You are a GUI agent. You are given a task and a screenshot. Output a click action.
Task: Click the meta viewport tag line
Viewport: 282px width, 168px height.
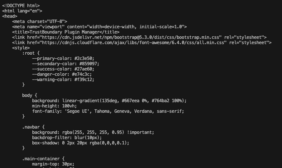pos(99,27)
